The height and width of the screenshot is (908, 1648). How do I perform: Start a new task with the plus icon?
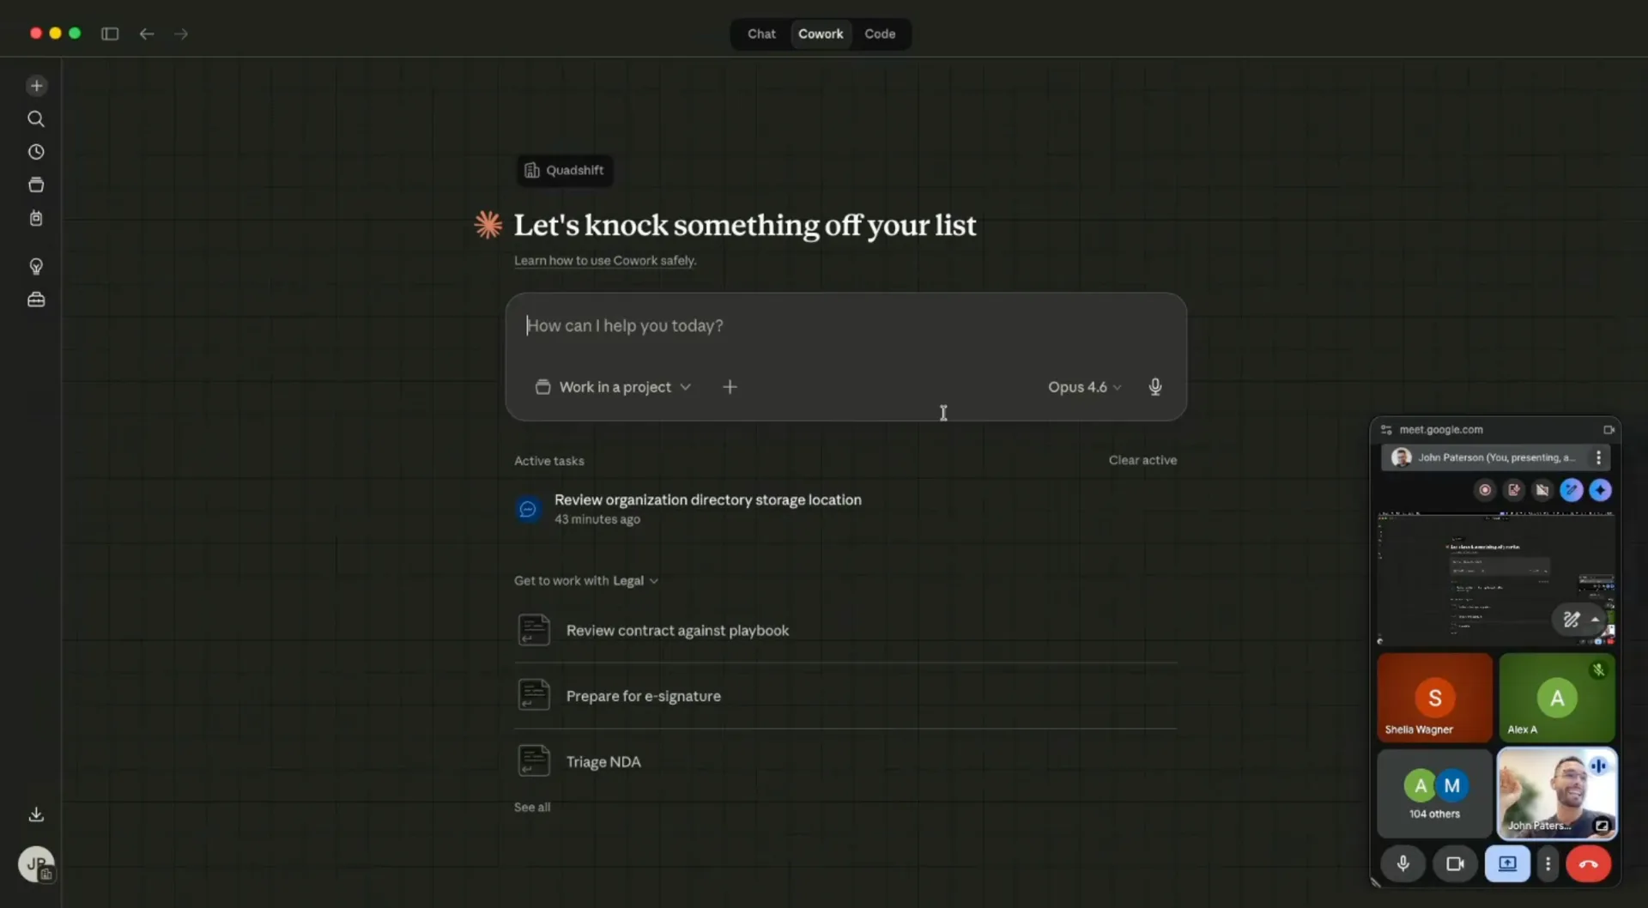(36, 86)
